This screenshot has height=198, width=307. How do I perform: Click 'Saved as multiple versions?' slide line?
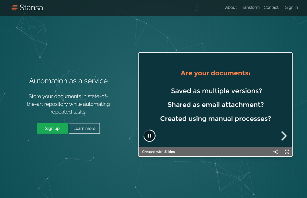coord(216,91)
